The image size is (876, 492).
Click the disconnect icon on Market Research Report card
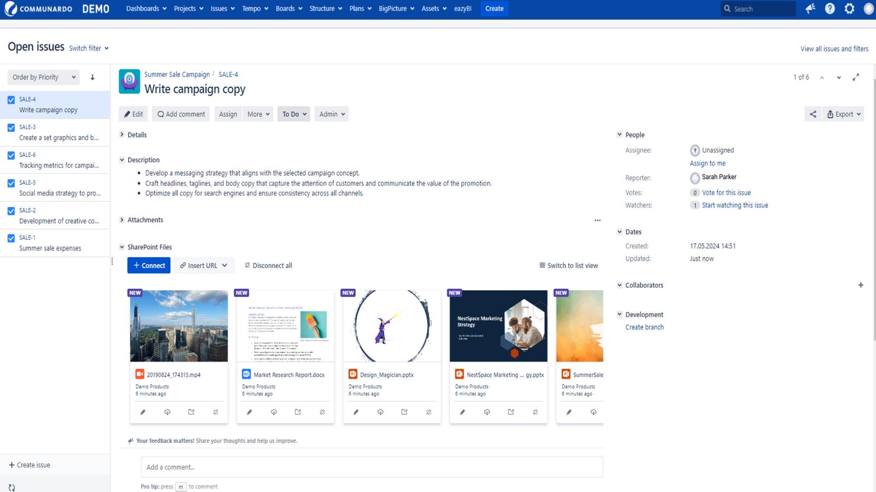click(322, 412)
